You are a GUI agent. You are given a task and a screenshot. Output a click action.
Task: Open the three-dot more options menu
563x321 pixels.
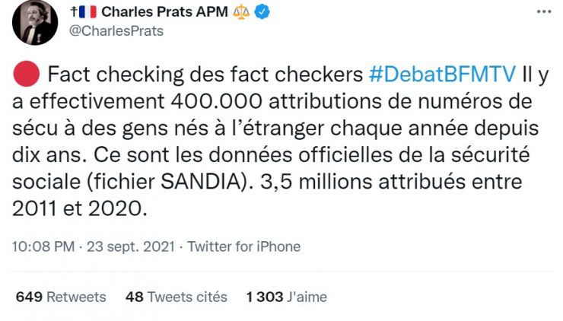[x=543, y=12]
